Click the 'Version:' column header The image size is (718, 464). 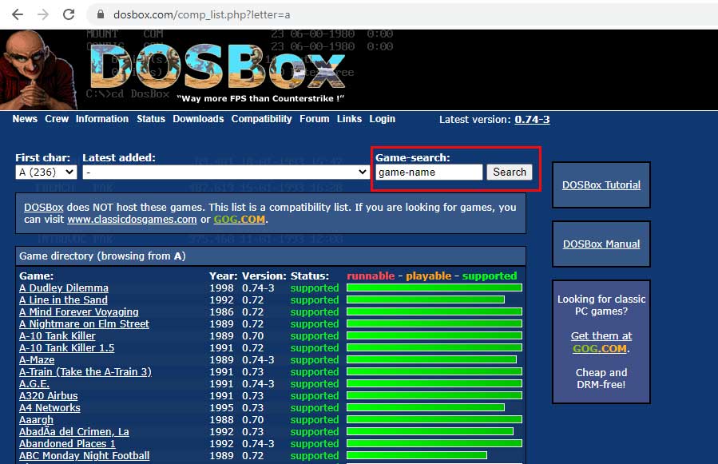pos(264,276)
